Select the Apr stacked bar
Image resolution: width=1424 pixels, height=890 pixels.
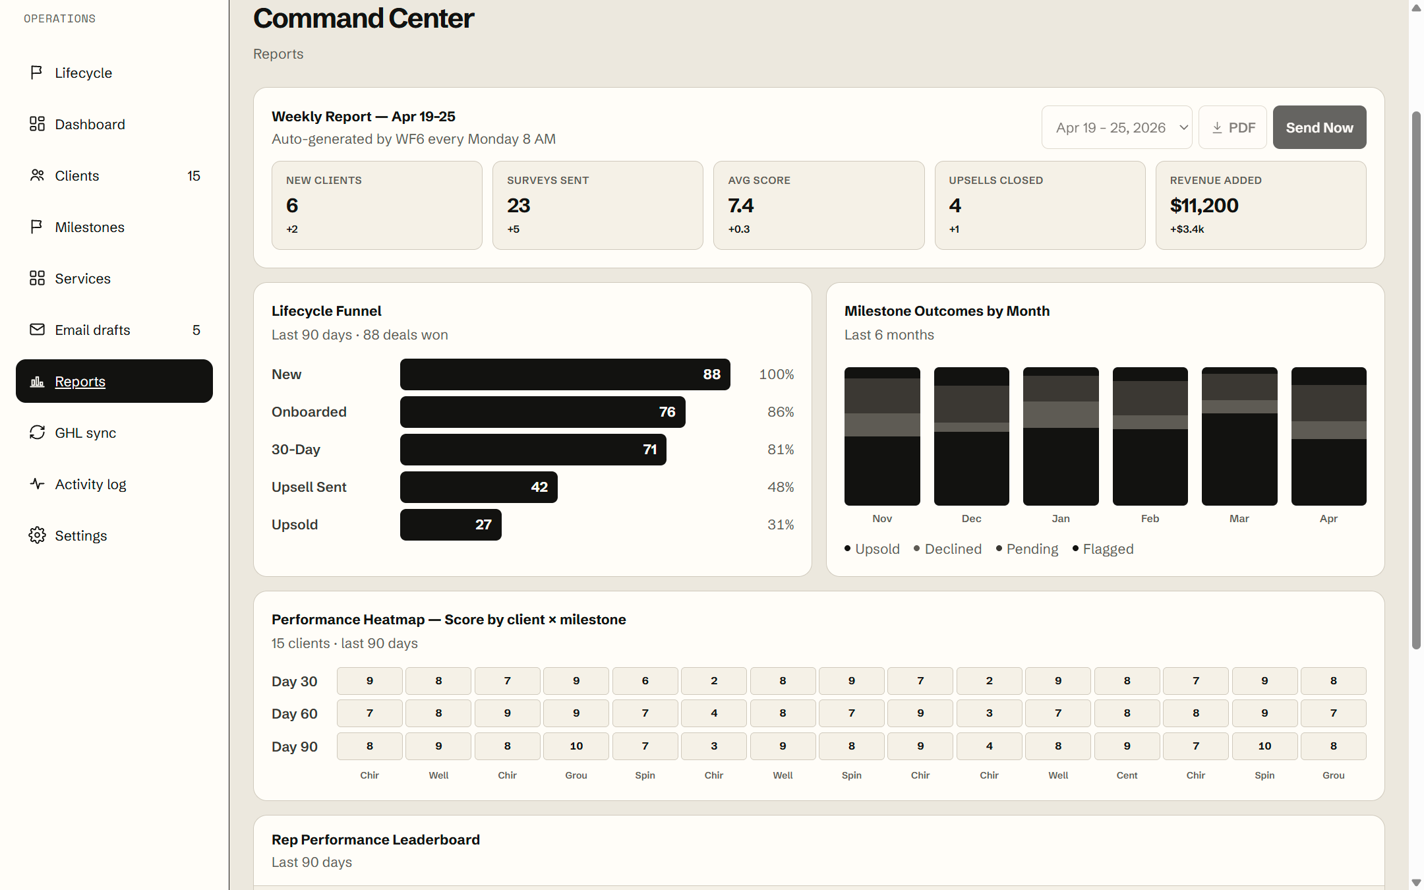click(1328, 436)
